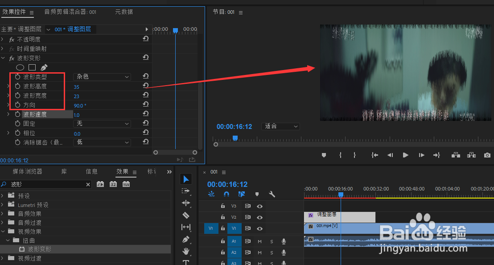Switch to 库 tab
Viewport: 494px width, 265px height.
click(x=64, y=171)
